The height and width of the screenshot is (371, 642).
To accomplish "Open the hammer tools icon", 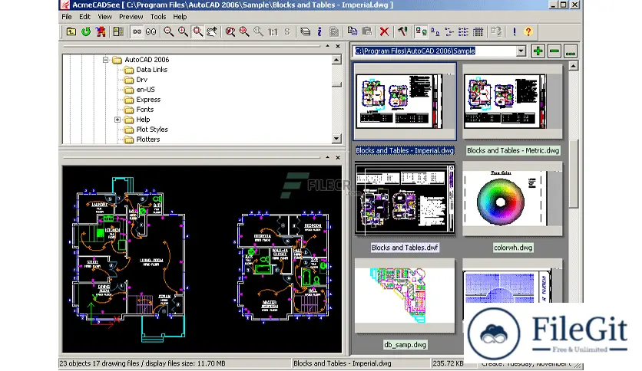I will pos(402,31).
